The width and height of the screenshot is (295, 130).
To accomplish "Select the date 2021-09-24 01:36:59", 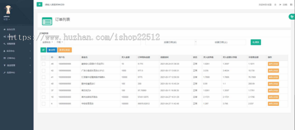I will click(170, 64).
